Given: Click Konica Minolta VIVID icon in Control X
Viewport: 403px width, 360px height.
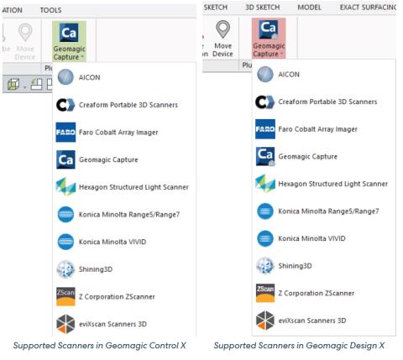Looking at the screenshot, I should pyautogui.click(x=65, y=242).
